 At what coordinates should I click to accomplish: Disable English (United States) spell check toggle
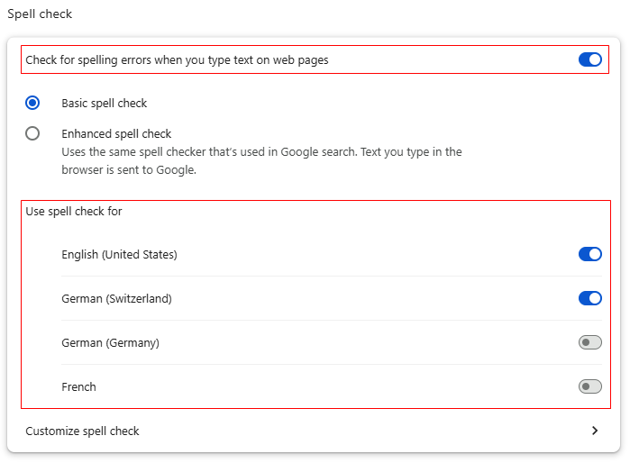(x=589, y=254)
